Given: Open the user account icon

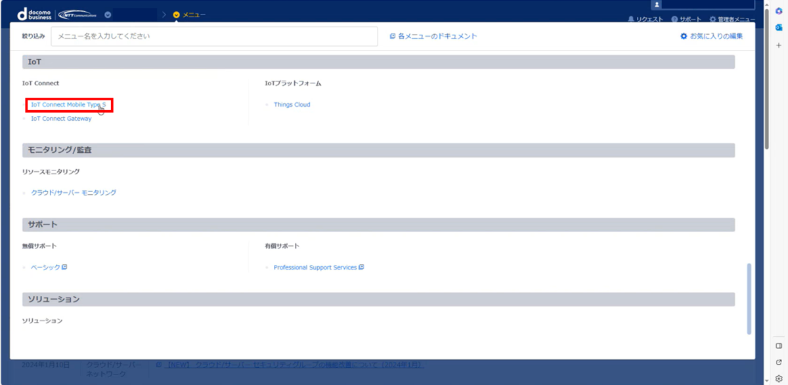Looking at the screenshot, I should pyautogui.click(x=657, y=5).
